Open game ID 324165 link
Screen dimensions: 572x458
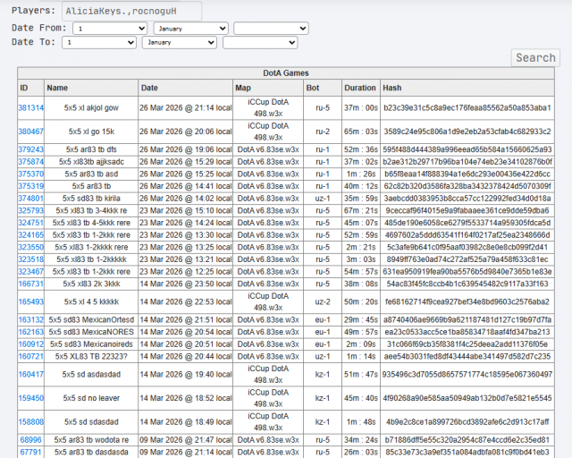31,235
